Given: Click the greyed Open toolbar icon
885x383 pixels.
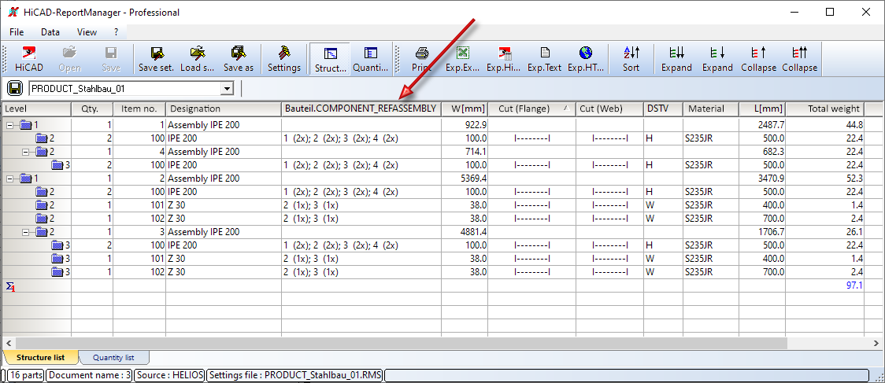Looking at the screenshot, I should pos(70,59).
